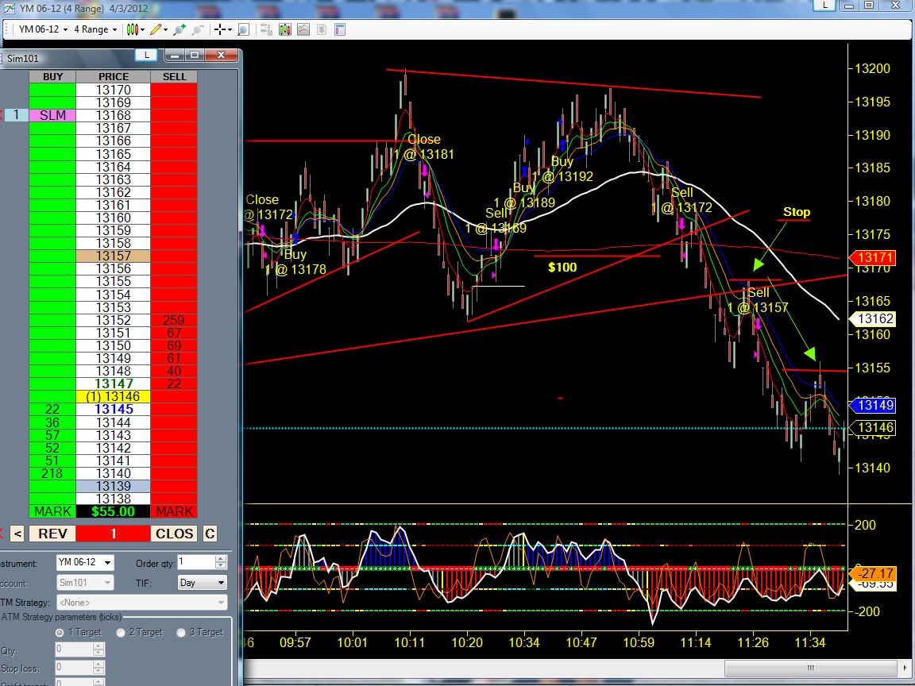Click price cell 13139 in the ladder

pos(114,486)
